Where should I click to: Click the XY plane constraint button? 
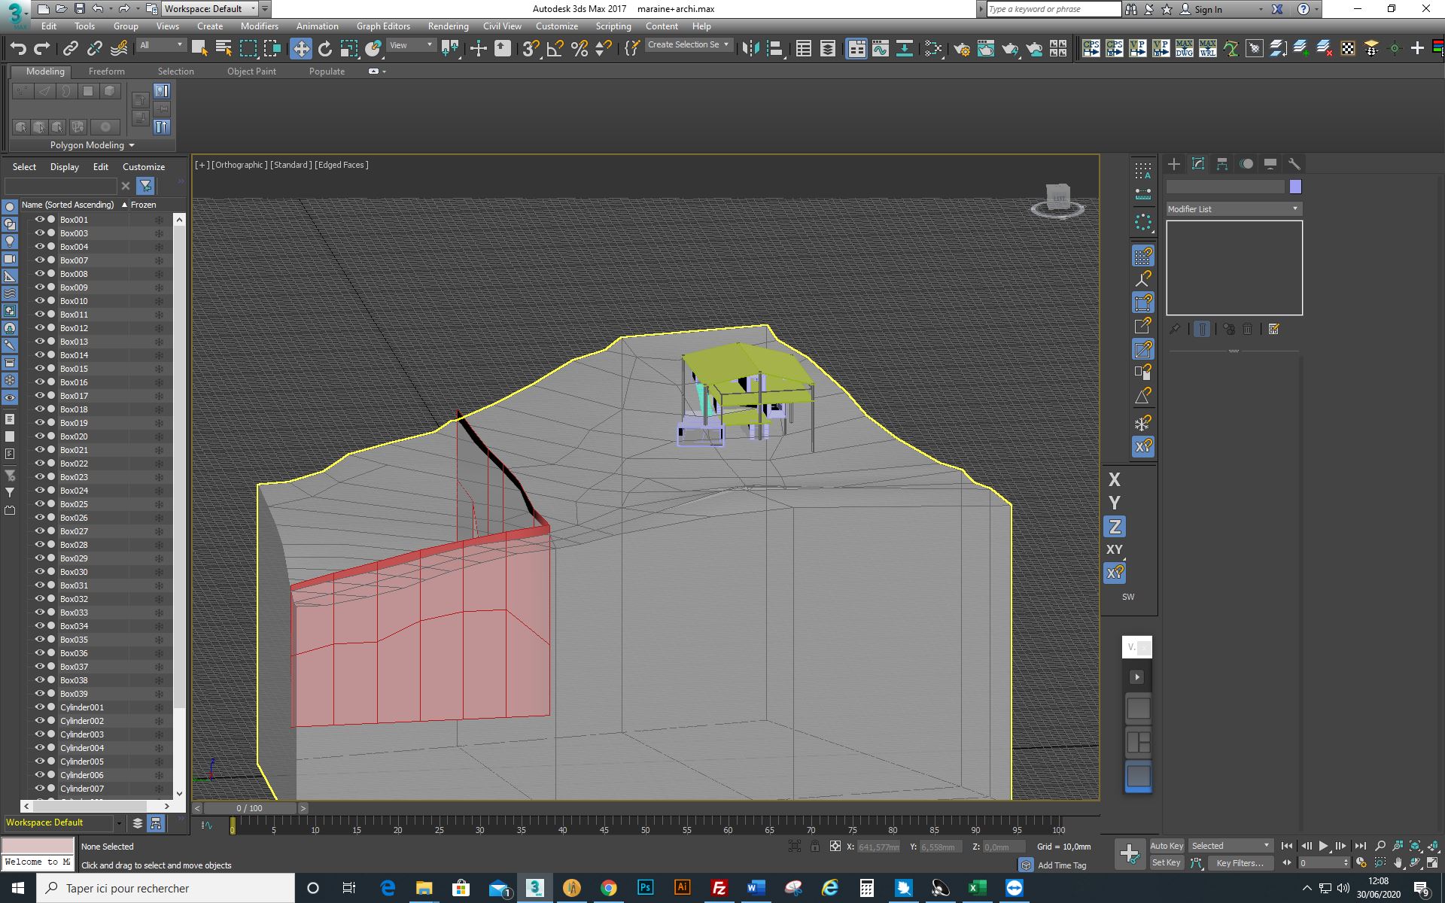pos(1115,549)
